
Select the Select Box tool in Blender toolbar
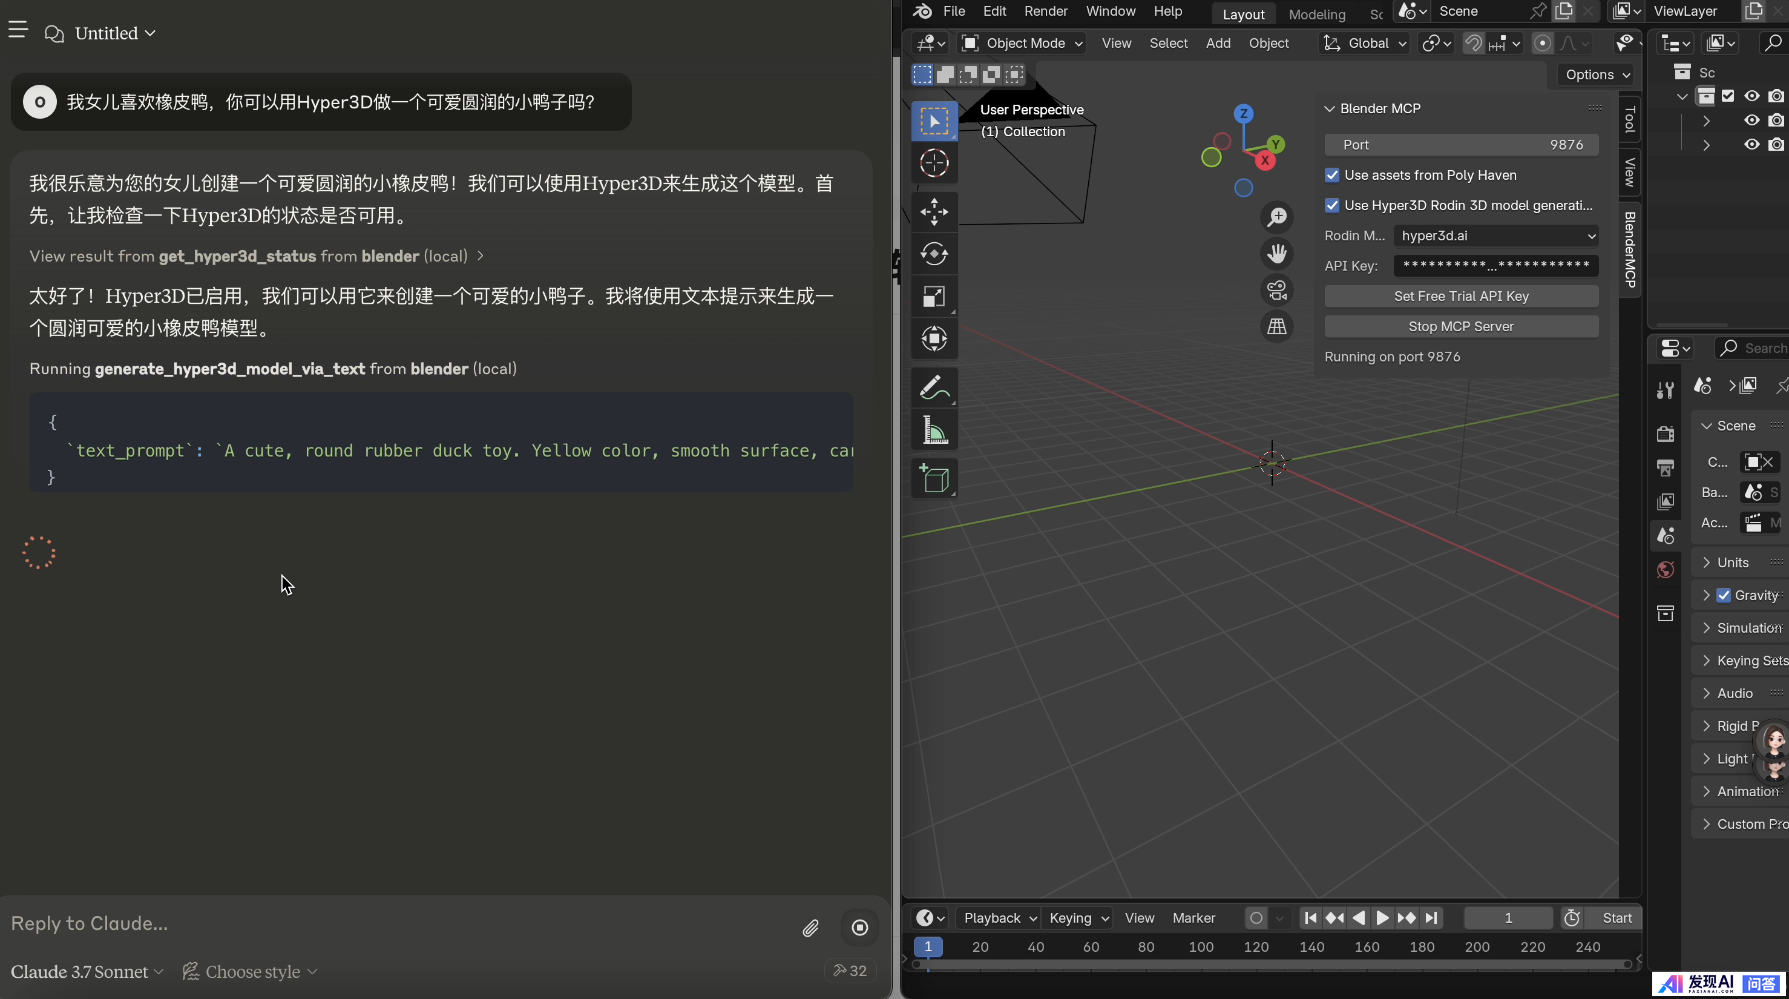pos(934,121)
